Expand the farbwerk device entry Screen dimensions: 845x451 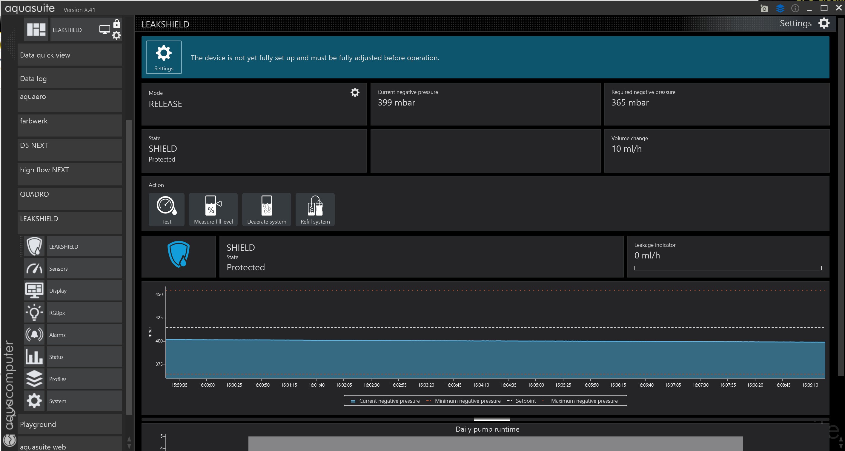pos(70,125)
